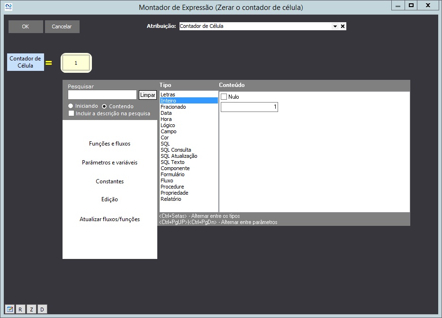Viewport: 442px width, 318px height.
Task: Enable the Nulo checkbox
Action: pos(224,97)
